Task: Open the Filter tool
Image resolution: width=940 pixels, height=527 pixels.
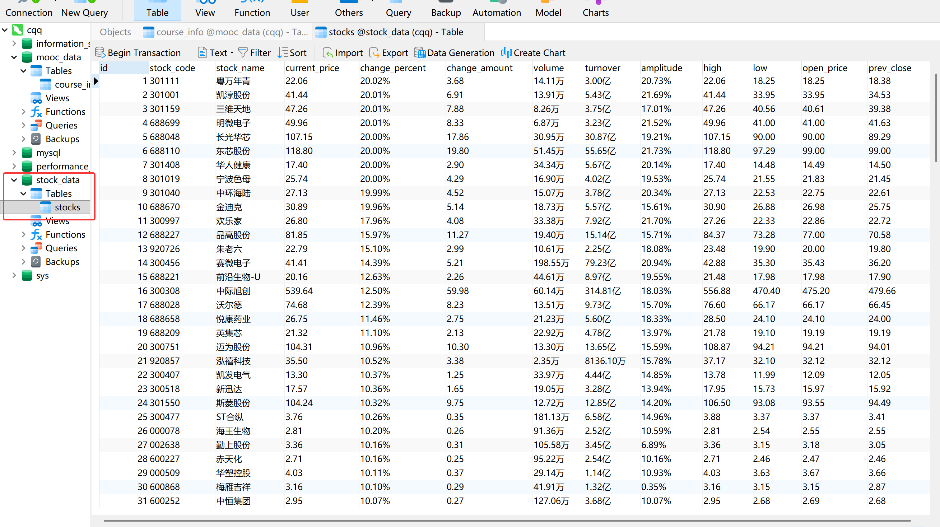Action: [x=254, y=52]
